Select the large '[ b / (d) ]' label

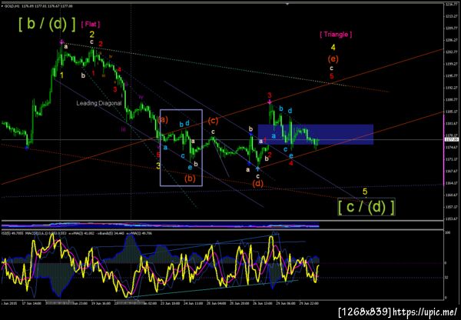tap(47, 24)
